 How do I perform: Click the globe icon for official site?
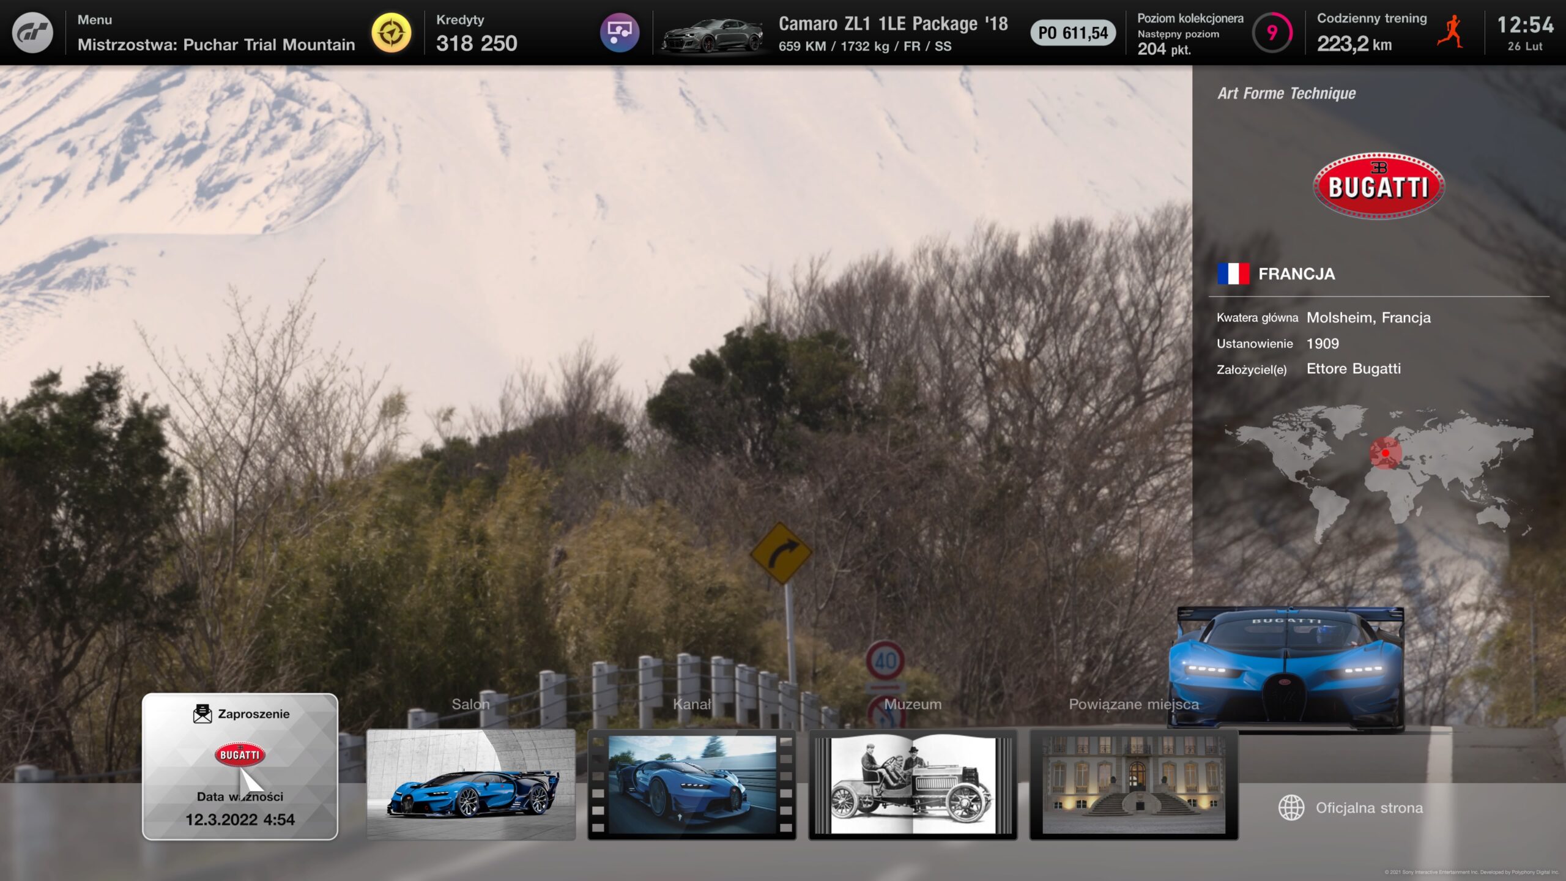pyautogui.click(x=1291, y=808)
